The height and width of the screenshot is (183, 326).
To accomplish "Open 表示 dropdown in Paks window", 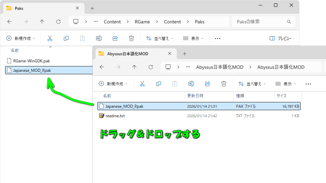I will [193, 38].
